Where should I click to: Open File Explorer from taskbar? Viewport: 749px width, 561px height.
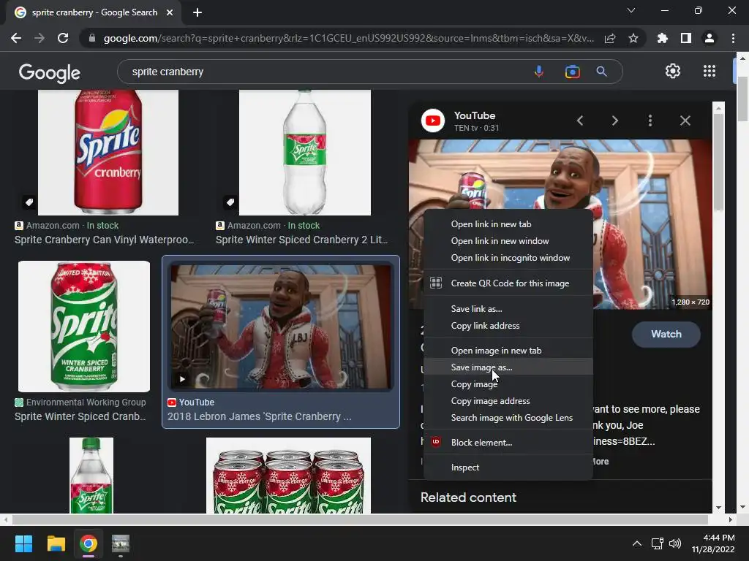tap(56, 543)
